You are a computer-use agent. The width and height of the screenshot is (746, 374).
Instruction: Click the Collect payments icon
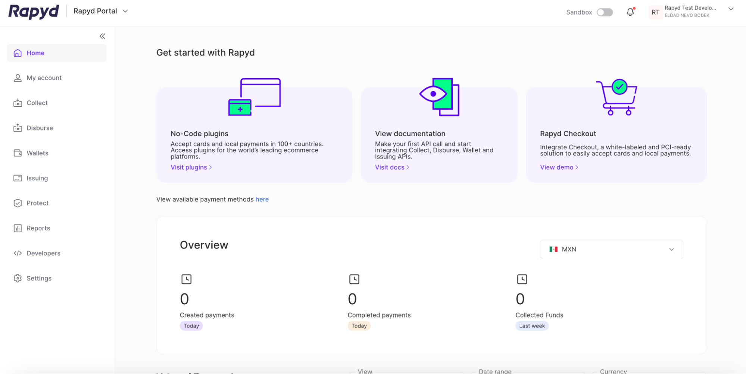(18, 103)
